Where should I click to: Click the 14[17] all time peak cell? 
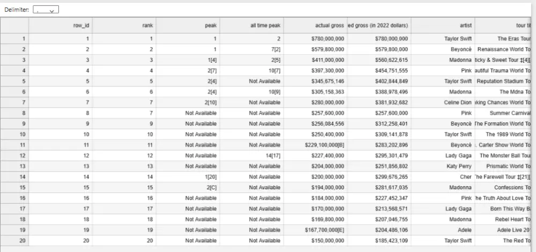(251, 155)
